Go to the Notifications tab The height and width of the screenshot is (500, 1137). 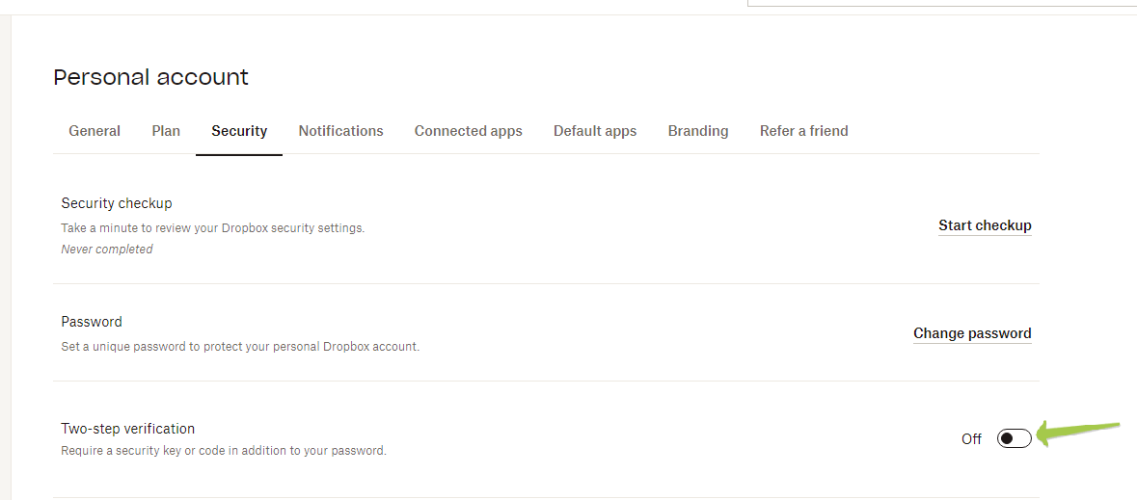click(340, 131)
